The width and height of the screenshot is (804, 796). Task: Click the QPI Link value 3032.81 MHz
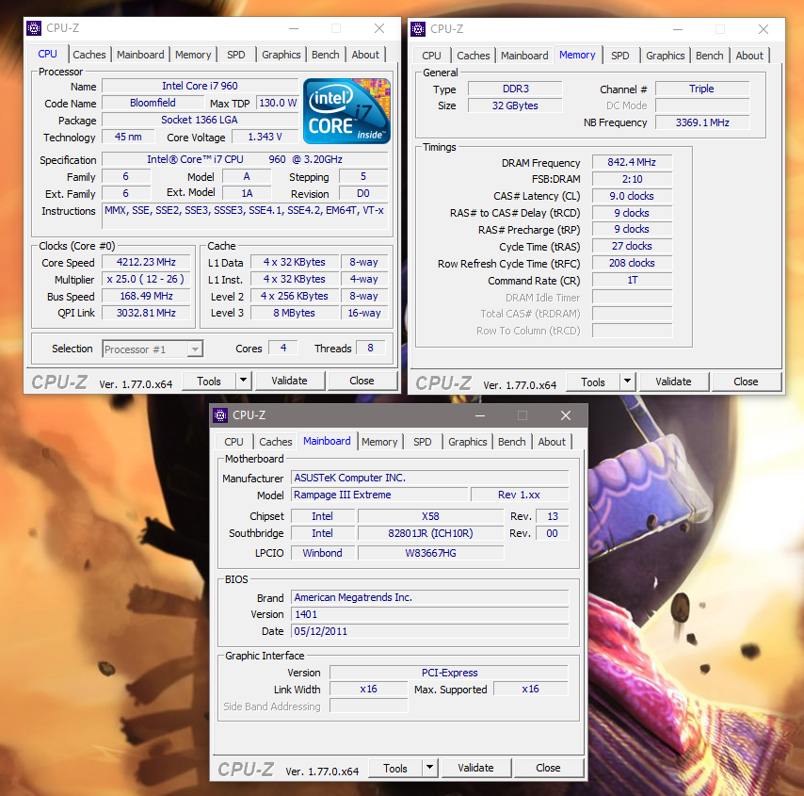click(146, 313)
